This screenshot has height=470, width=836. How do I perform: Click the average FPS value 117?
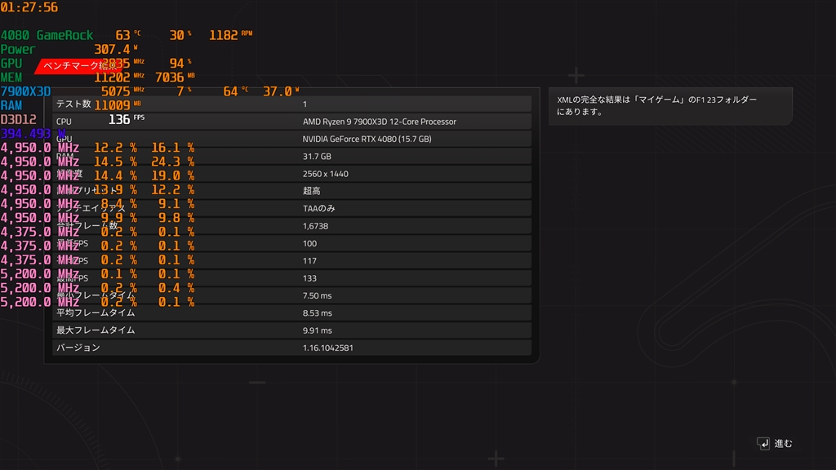(x=309, y=260)
